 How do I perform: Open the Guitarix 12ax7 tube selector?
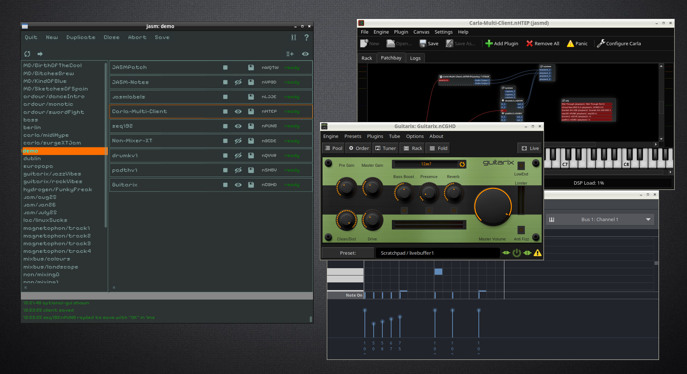click(426, 164)
